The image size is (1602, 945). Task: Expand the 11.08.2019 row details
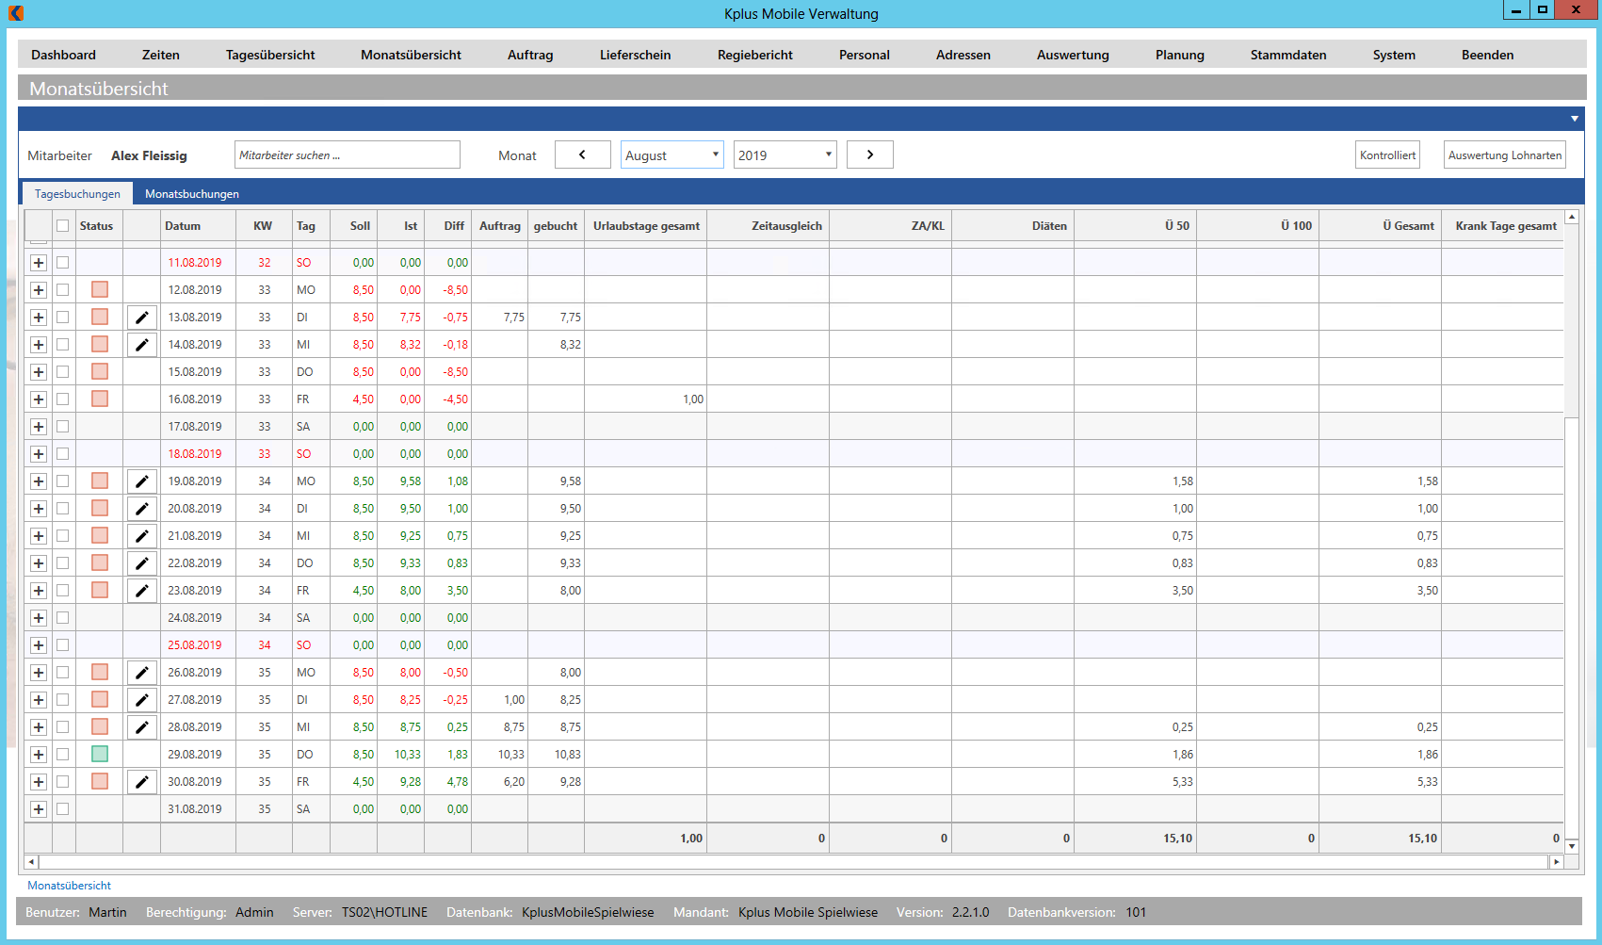coord(39,263)
